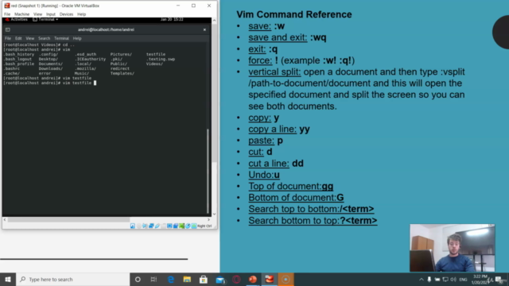Viewport: 509px width, 286px height.
Task: Click 'Search bottom to top:?<term>' text
Action: click(x=313, y=221)
